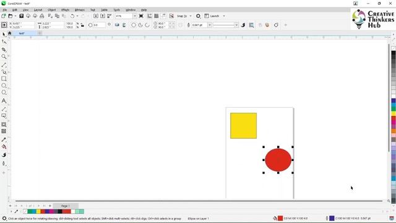Image resolution: width=396 pixels, height=223 pixels.
Task: Click the Import icon
Action: coord(96,16)
